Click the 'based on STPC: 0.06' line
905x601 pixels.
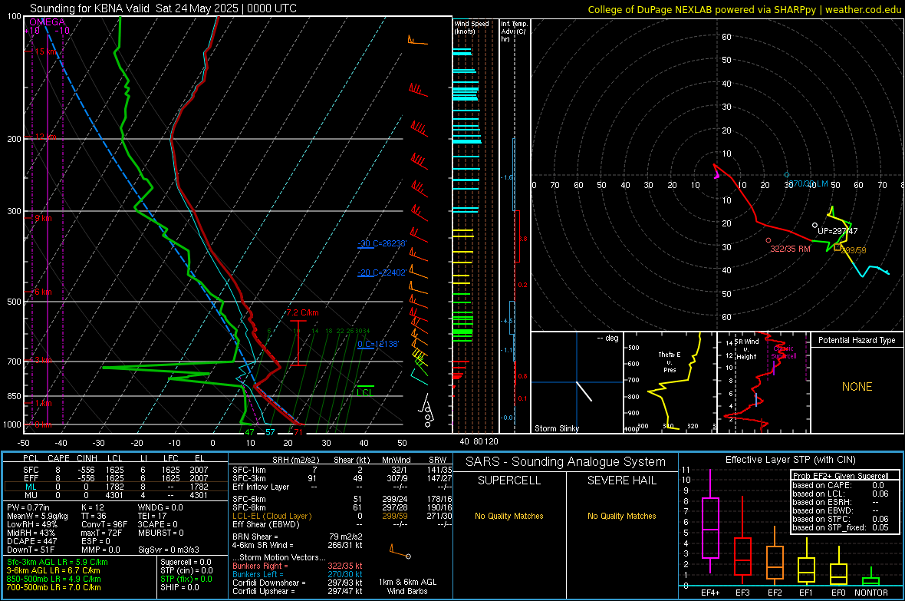click(841, 519)
